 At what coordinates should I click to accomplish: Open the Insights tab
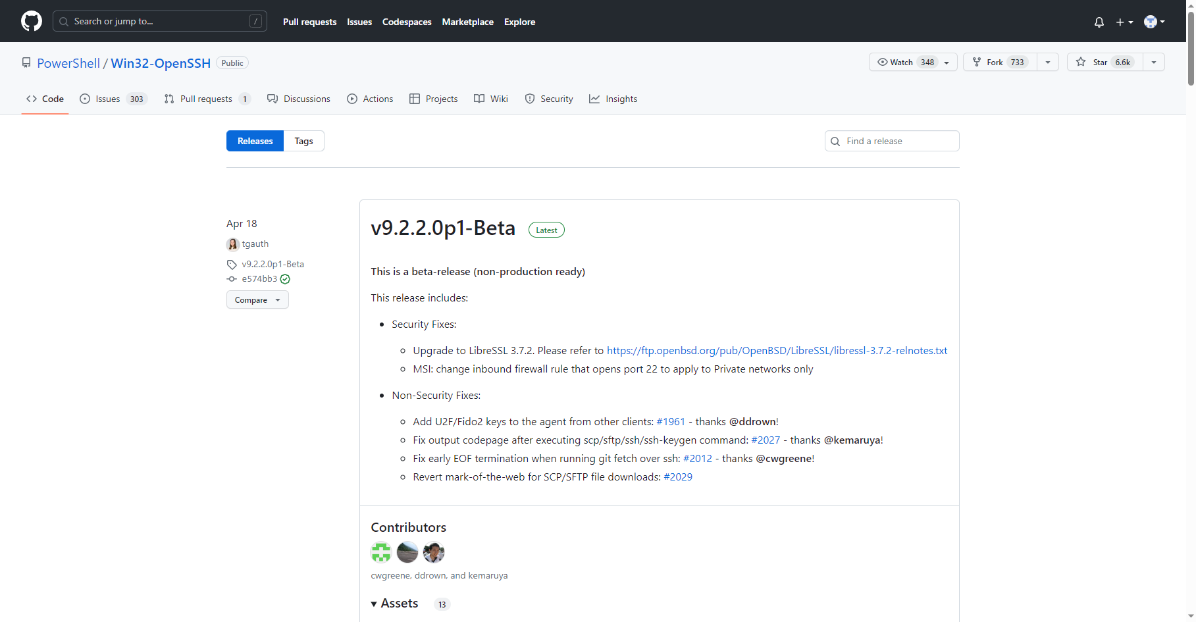(613, 99)
